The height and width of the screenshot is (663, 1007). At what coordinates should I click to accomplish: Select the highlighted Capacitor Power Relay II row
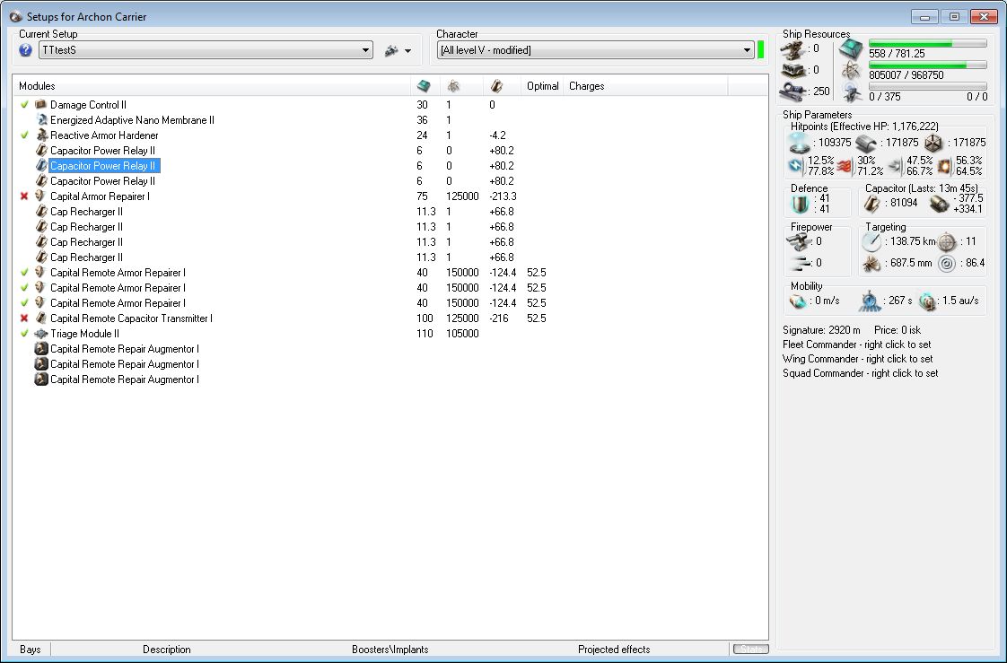(104, 166)
